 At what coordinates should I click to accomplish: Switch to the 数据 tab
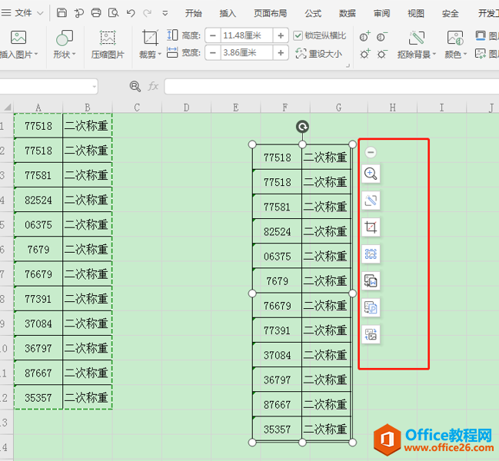[x=348, y=13]
